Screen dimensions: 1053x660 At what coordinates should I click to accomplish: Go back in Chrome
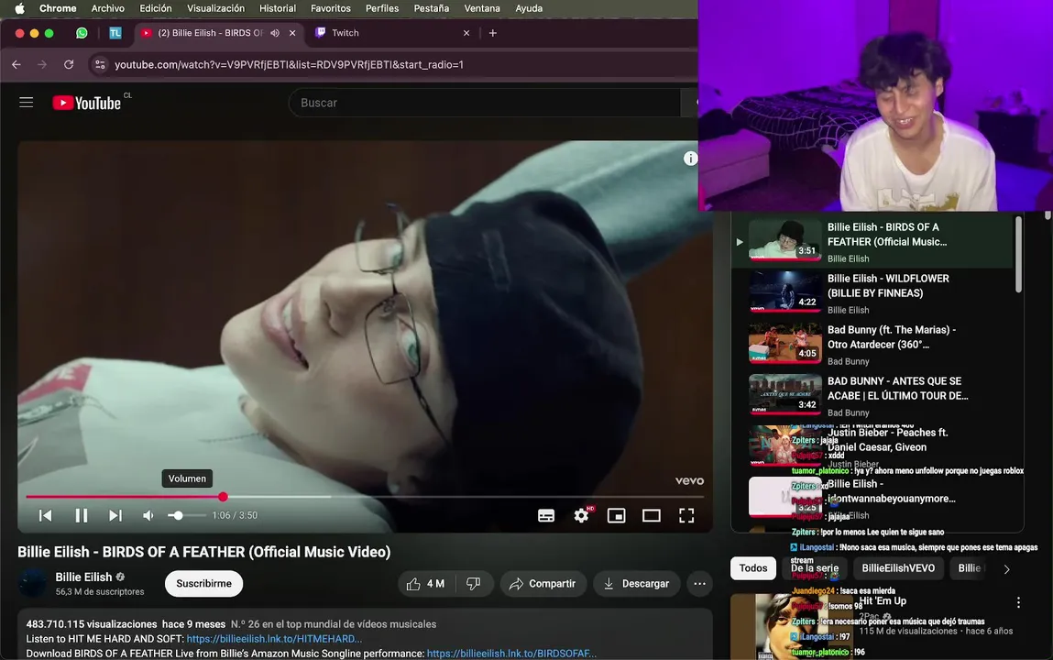coord(16,64)
